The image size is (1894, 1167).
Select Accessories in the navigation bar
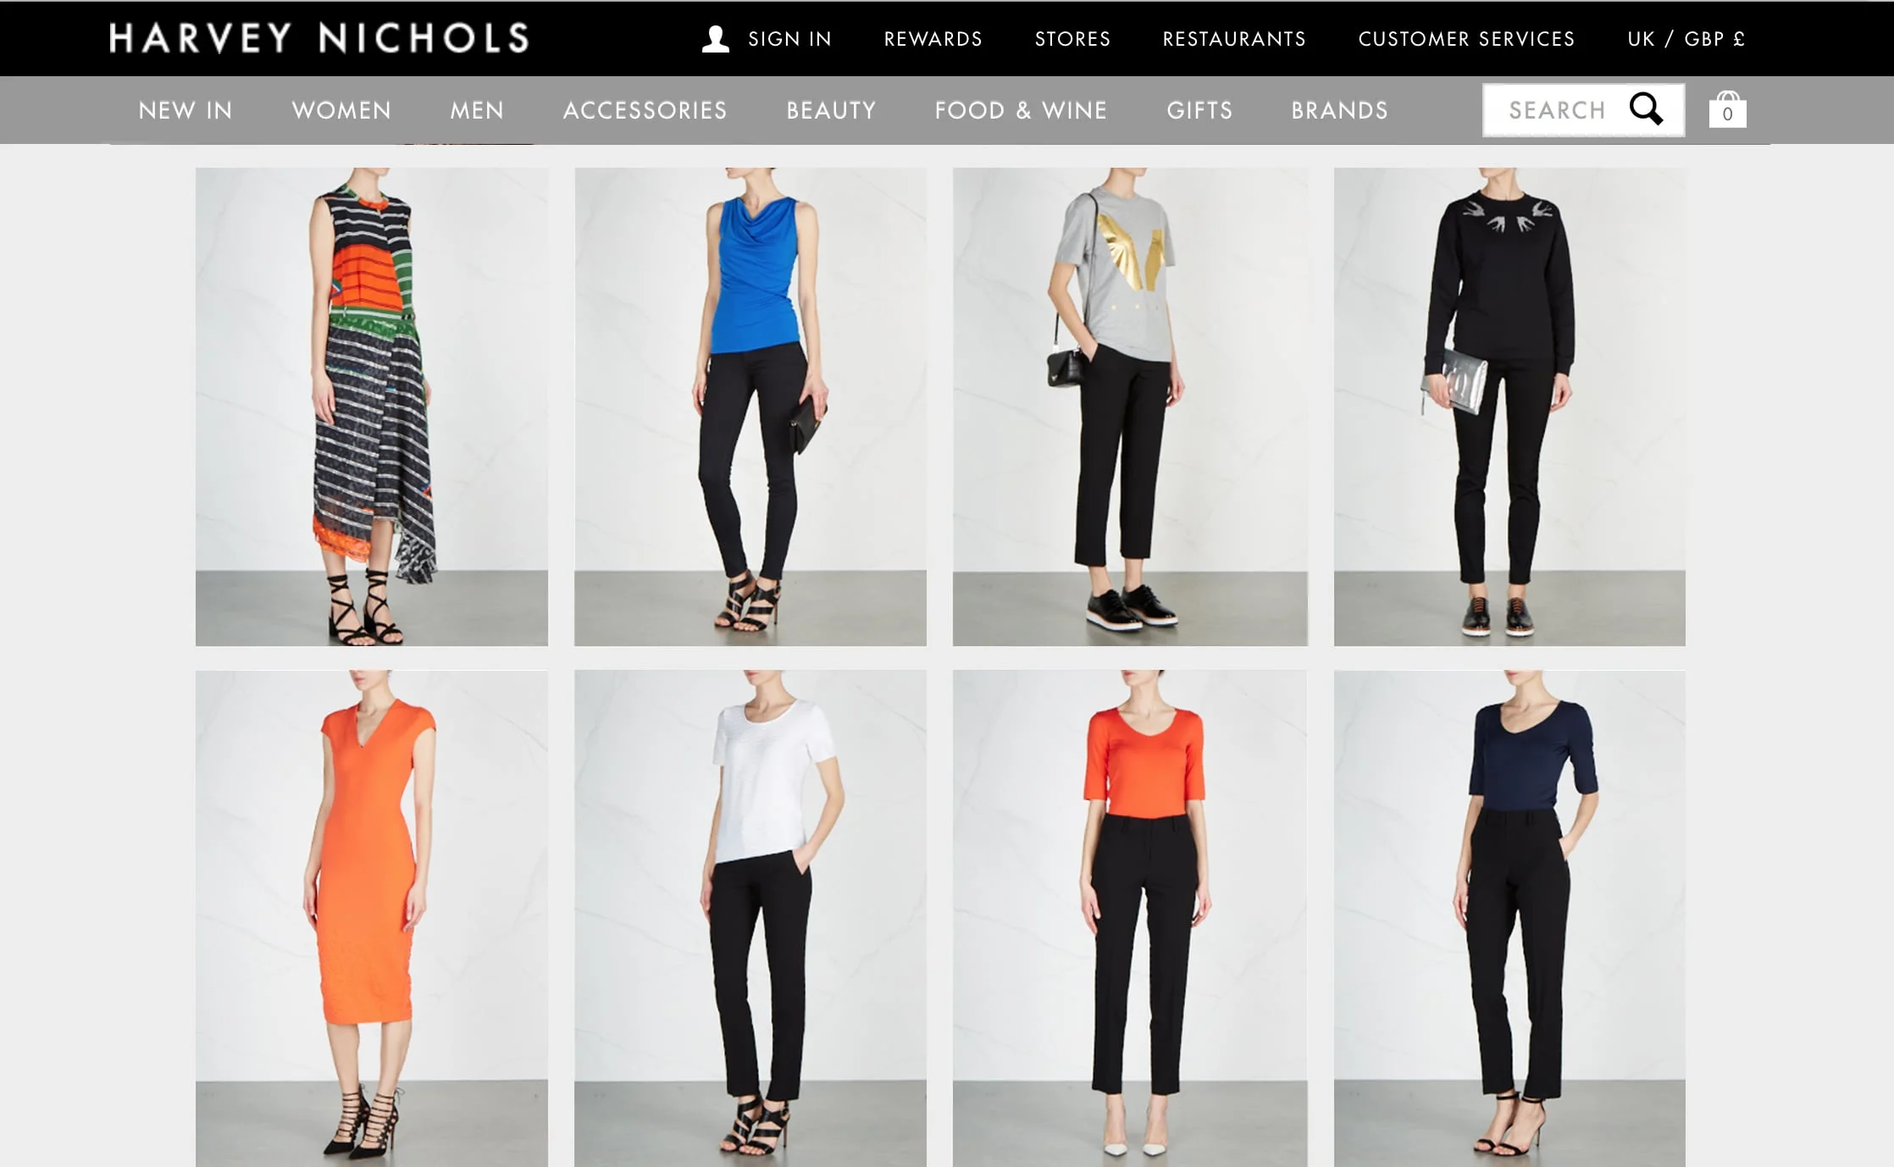645,110
